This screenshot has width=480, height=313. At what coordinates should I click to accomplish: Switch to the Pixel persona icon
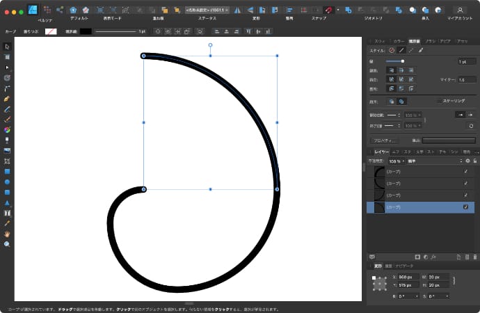point(47,10)
